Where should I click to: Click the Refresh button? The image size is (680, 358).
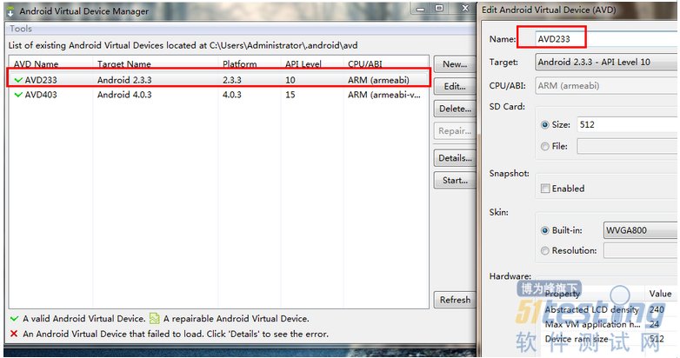pos(455,300)
